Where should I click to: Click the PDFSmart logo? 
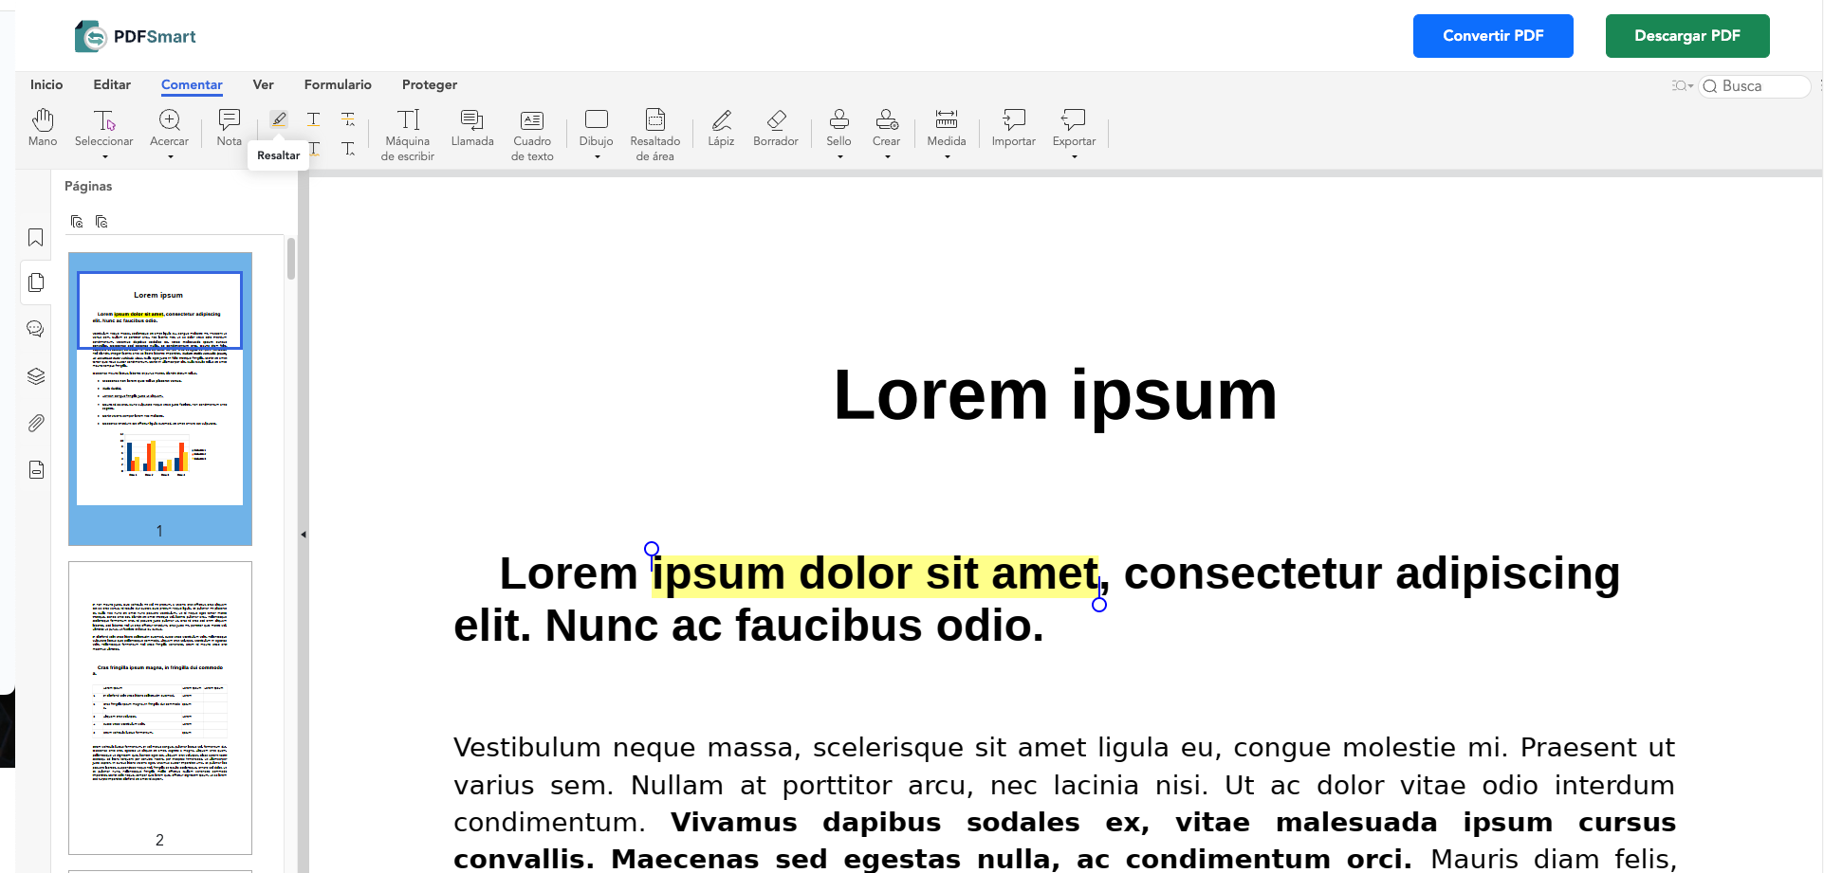pyautogui.click(x=135, y=36)
